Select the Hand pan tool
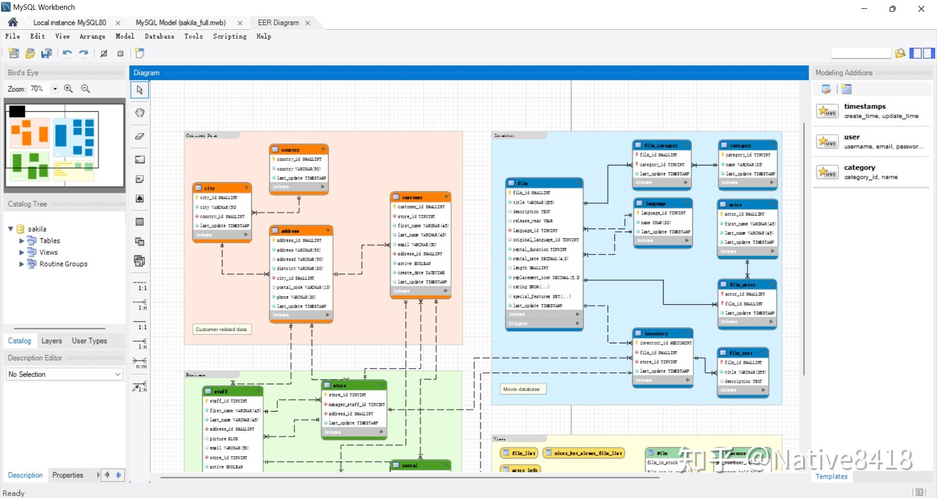 click(139, 113)
